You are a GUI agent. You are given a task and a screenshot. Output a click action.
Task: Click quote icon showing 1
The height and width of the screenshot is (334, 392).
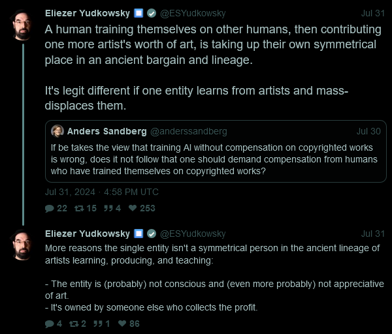coord(98,324)
